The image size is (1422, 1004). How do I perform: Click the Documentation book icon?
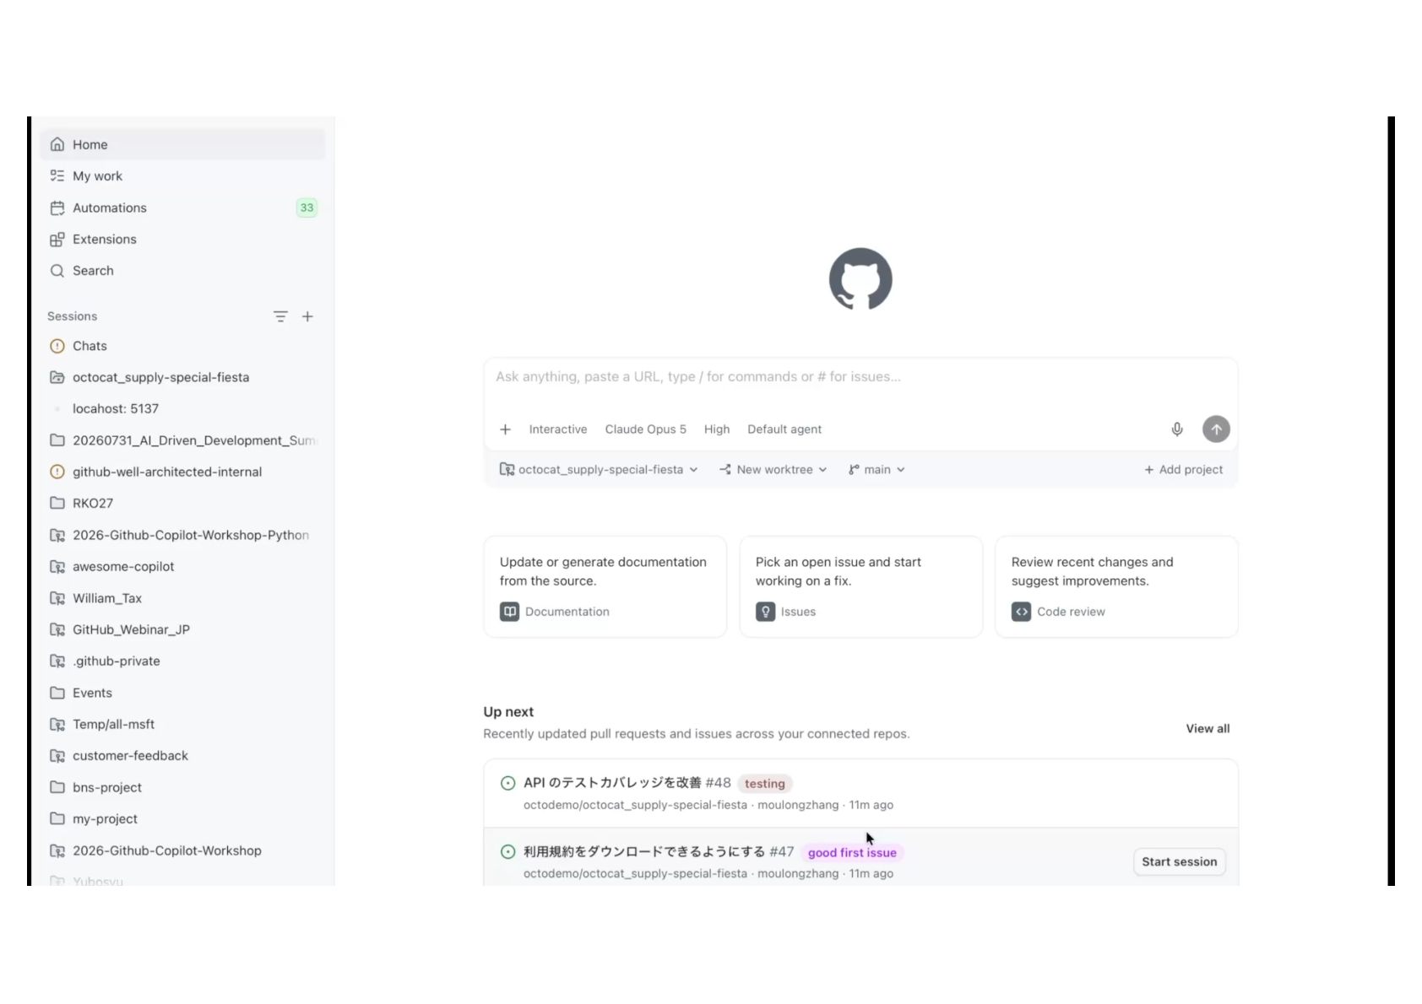(509, 612)
